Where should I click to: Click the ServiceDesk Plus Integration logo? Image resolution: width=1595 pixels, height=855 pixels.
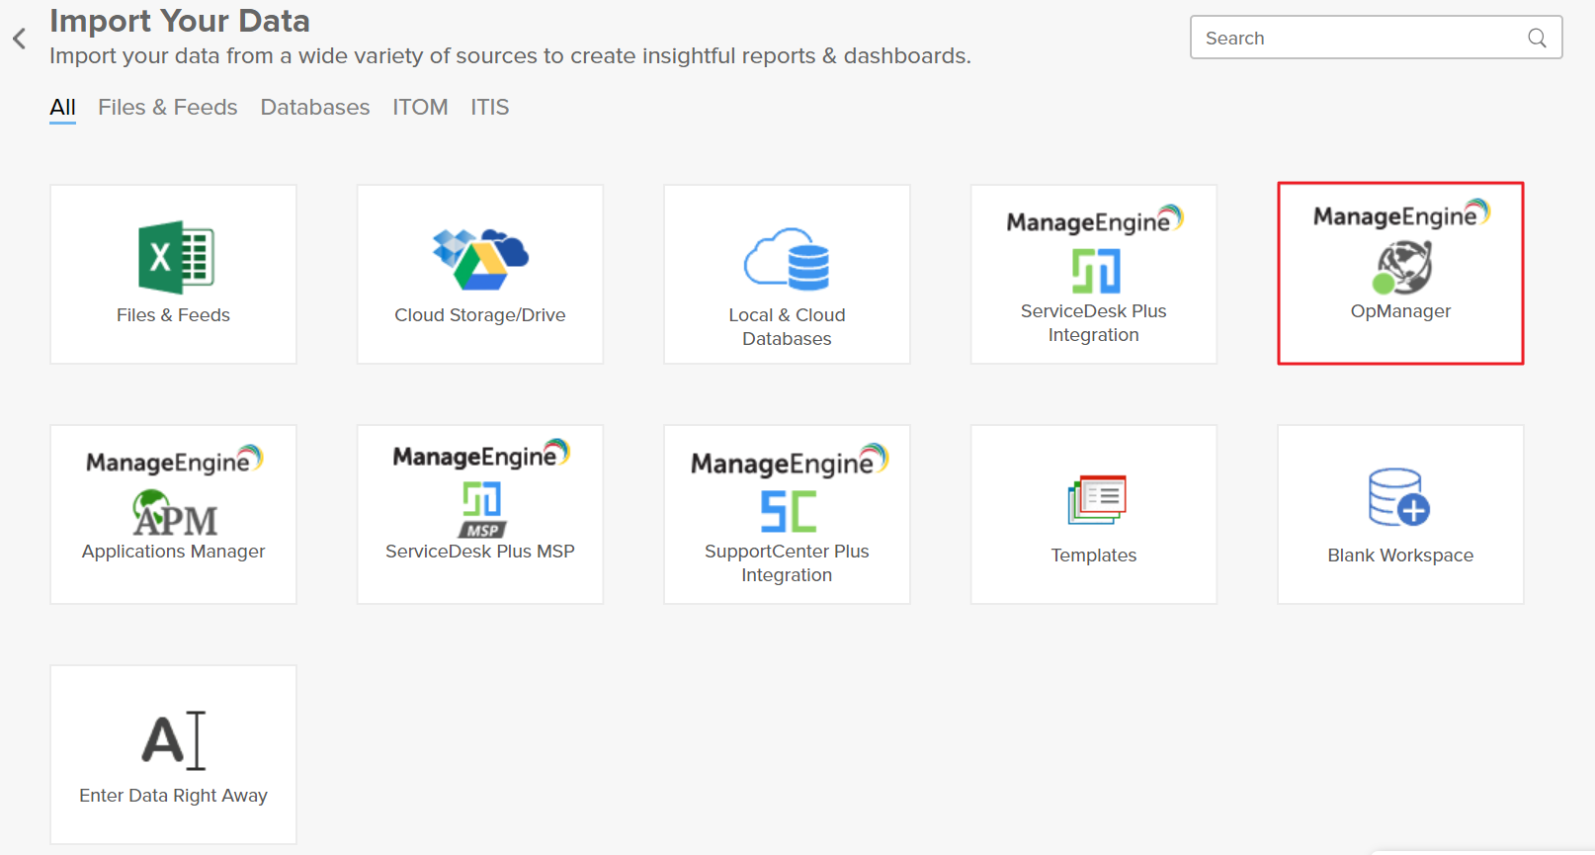(x=1095, y=270)
